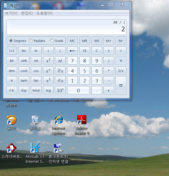This screenshot has width=169, height=176.
Task: Click the dms button
Action: 12,71
